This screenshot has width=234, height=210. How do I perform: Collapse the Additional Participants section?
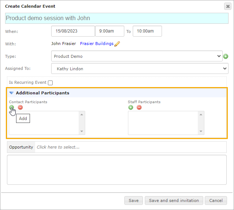pyautogui.click(x=11, y=93)
